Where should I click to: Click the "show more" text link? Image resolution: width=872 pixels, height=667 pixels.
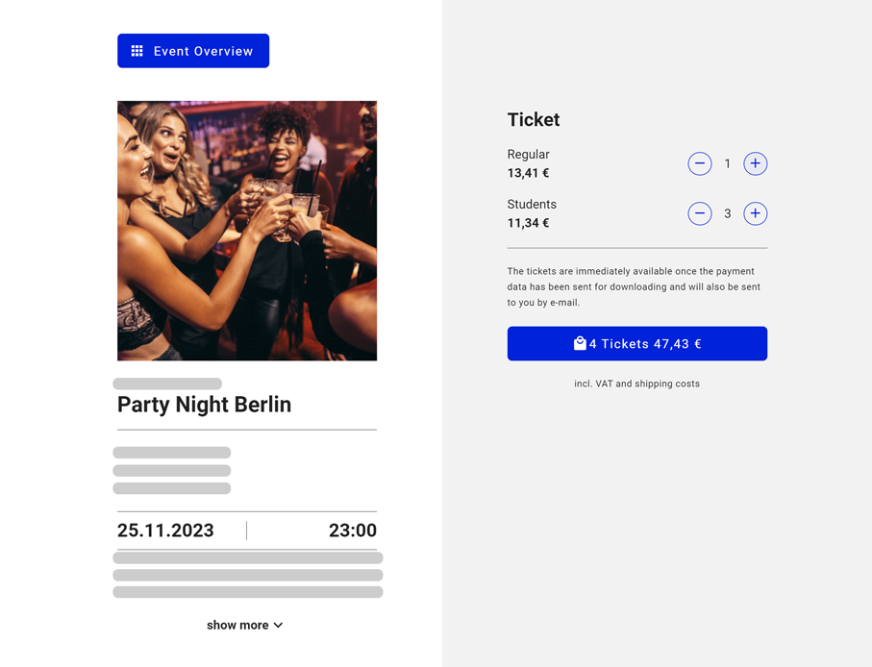click(237, 626)
